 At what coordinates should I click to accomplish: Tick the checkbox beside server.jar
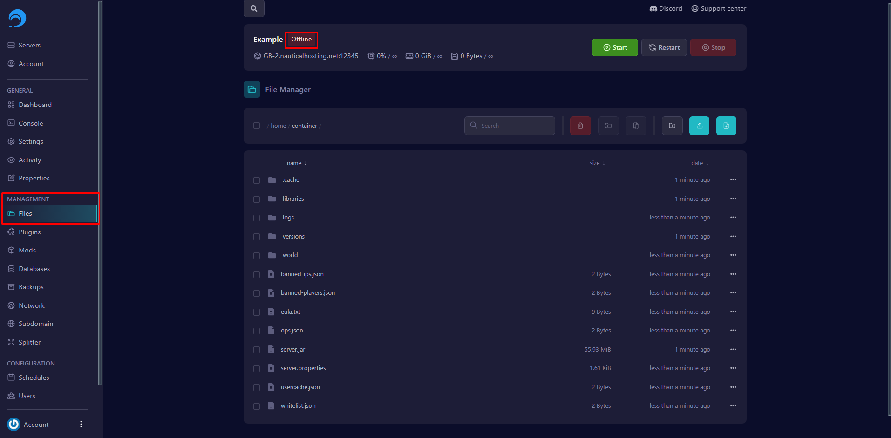coord(257,350)
